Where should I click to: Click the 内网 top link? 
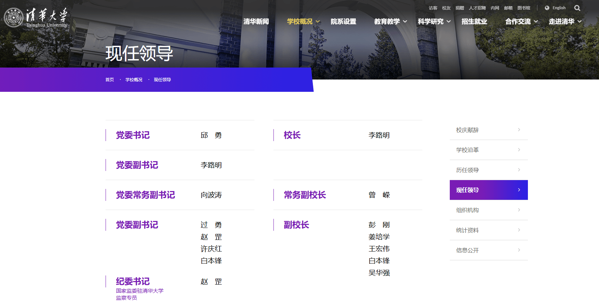coord(495,8)
